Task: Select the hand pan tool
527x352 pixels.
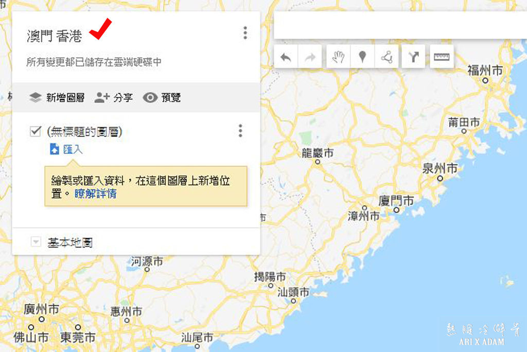Action: coord(338,57)
